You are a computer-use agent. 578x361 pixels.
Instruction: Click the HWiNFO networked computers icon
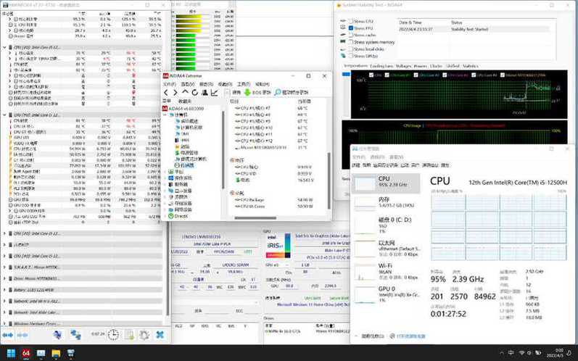point(75,334)
